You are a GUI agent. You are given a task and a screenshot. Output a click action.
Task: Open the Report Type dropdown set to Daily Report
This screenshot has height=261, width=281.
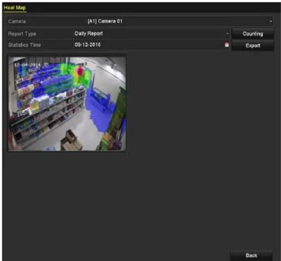[152, 34]
